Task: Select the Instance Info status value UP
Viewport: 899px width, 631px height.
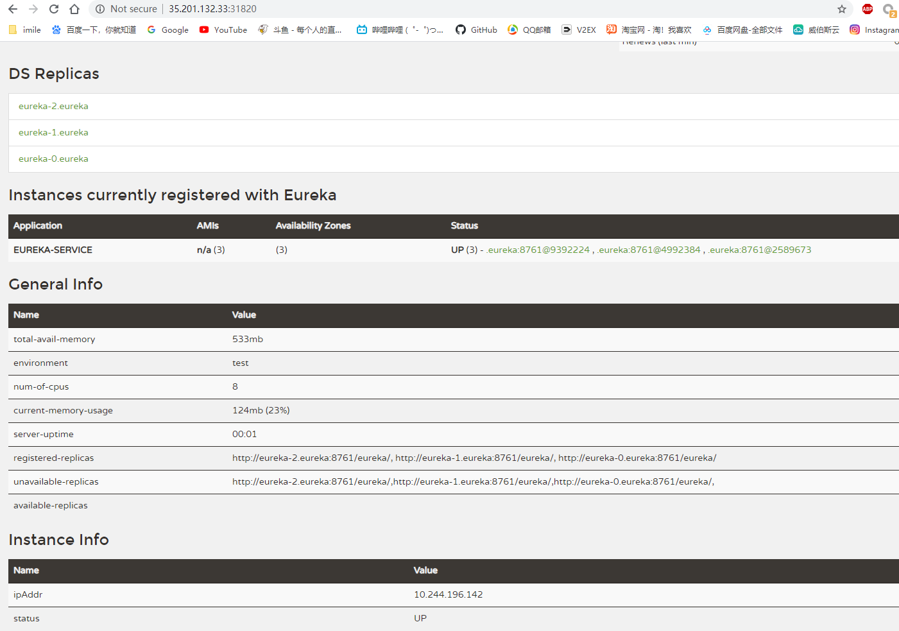Action: [x=420, y=618]
